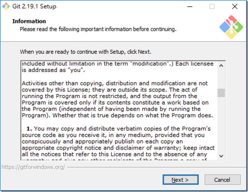Viewport: 248px width, 192px height.
Task: Click the Git 2.19.1 Setup title text
Action: tap(34, 6)
